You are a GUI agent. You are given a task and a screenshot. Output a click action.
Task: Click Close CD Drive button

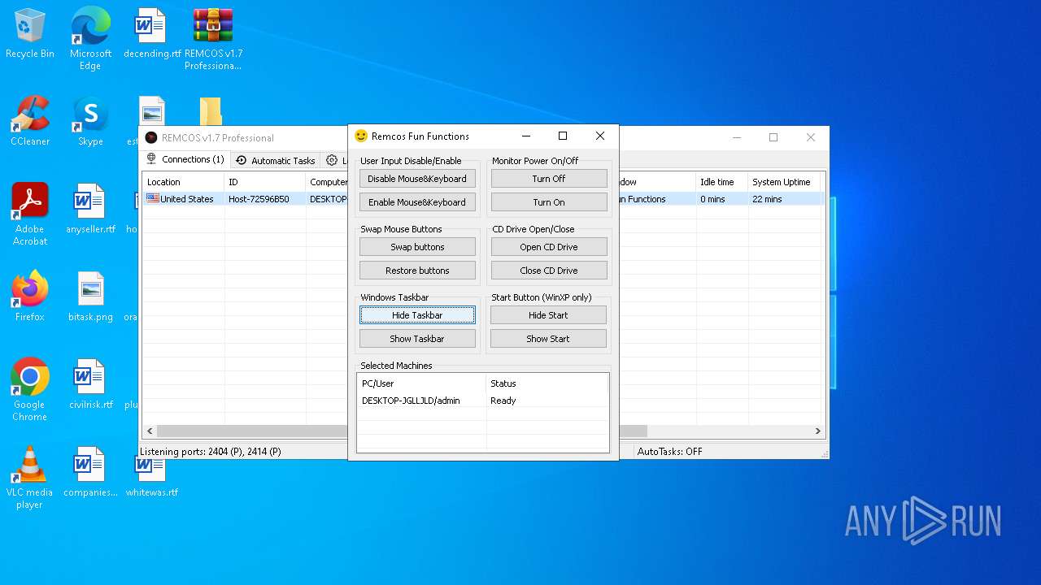(549, 271)
